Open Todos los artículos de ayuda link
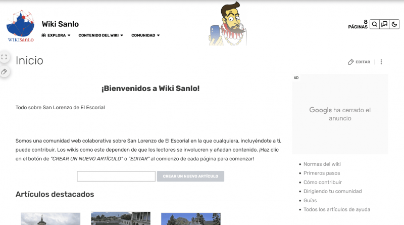The width and height of the screenshot is (404, 225). pos(336,209)
